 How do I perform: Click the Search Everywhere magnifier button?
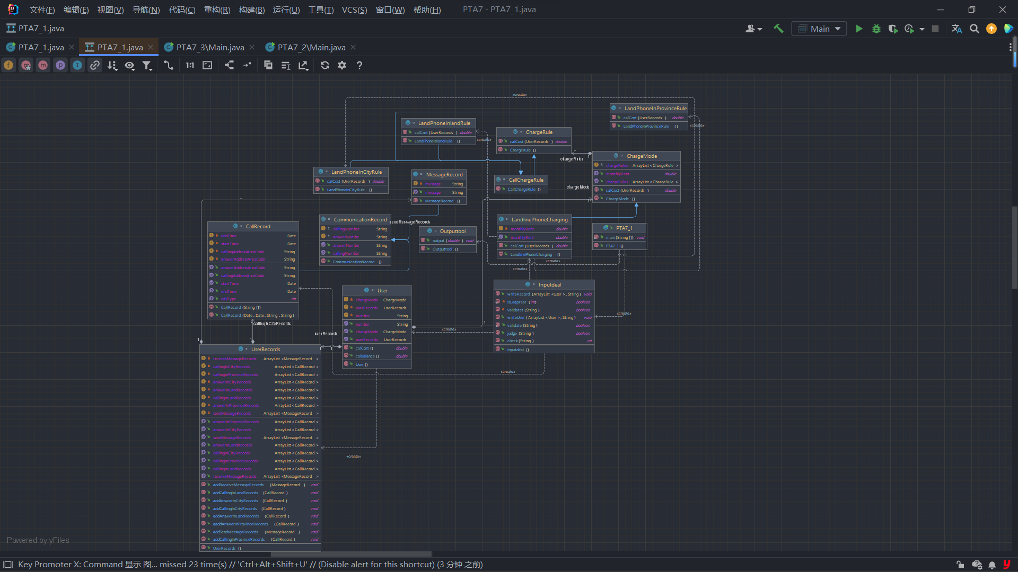click(974, 29)
